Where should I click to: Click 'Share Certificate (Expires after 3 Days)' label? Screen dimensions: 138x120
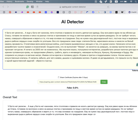[74, 77]
